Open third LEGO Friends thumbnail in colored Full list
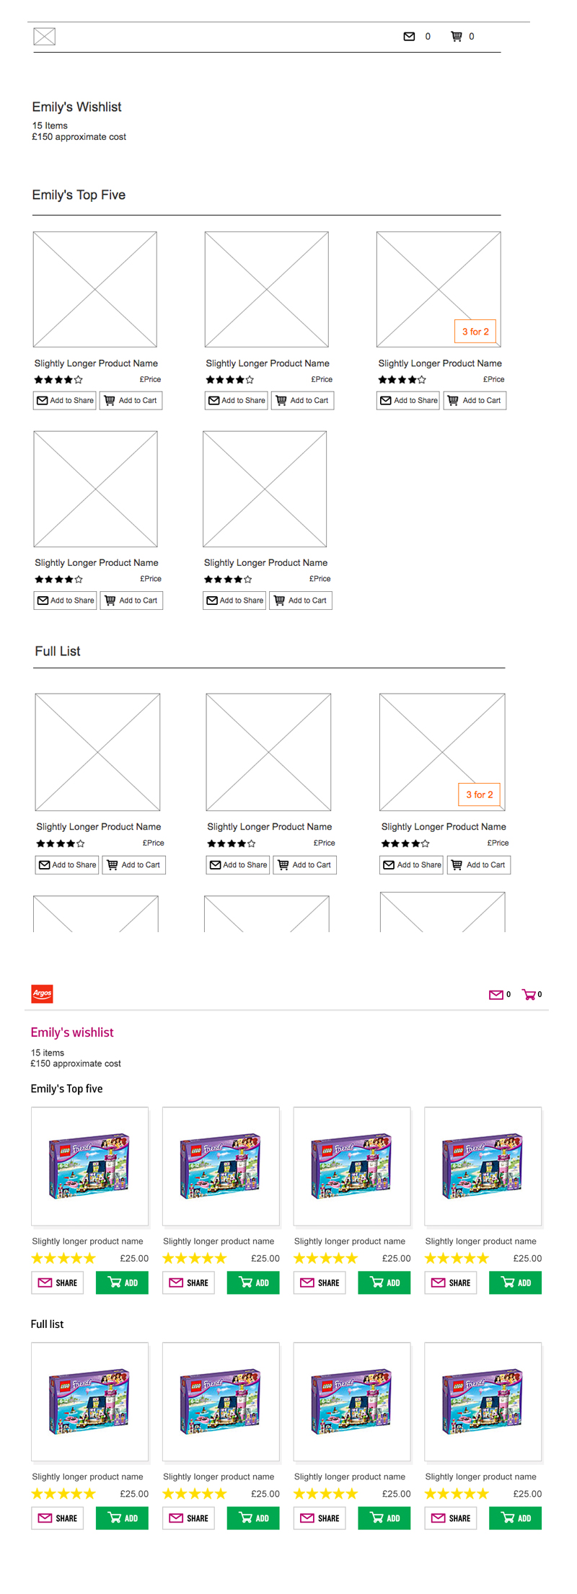Image resolution: width=577 pixels, height=1594 pixels. pyautogui.click(x=352, y=1402)
